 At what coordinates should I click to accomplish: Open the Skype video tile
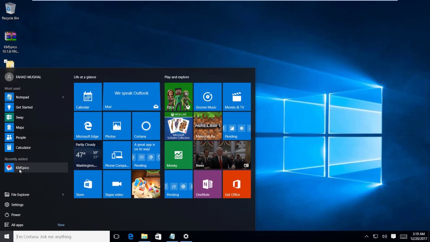coord(117,184)
